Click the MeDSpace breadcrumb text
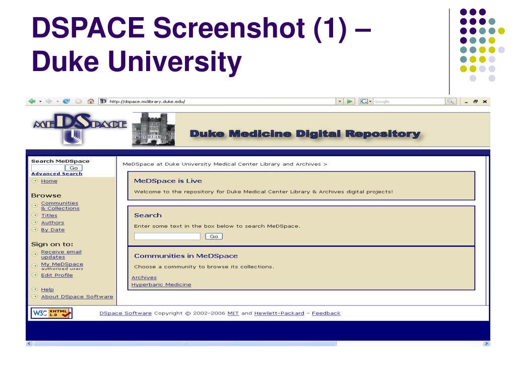This screenshot has height=387, width=516. pos(225,164)
